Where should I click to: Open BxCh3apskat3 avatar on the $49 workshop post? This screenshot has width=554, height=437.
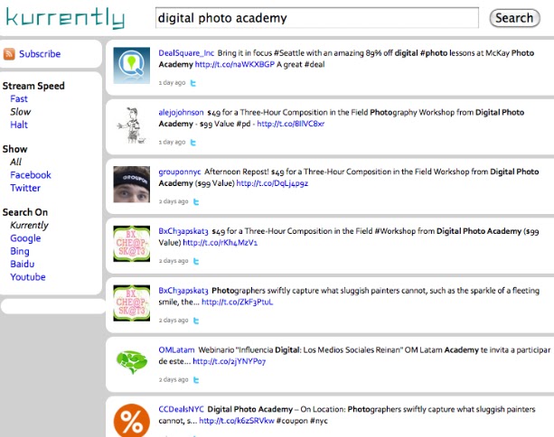pyautogui.click(x=131, y=244)
